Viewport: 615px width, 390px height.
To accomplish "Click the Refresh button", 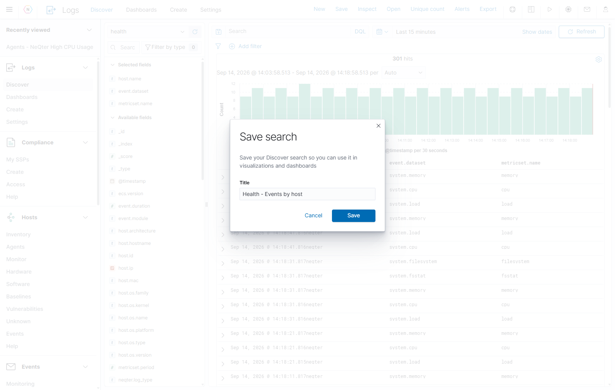I will (x=582, y=32).
